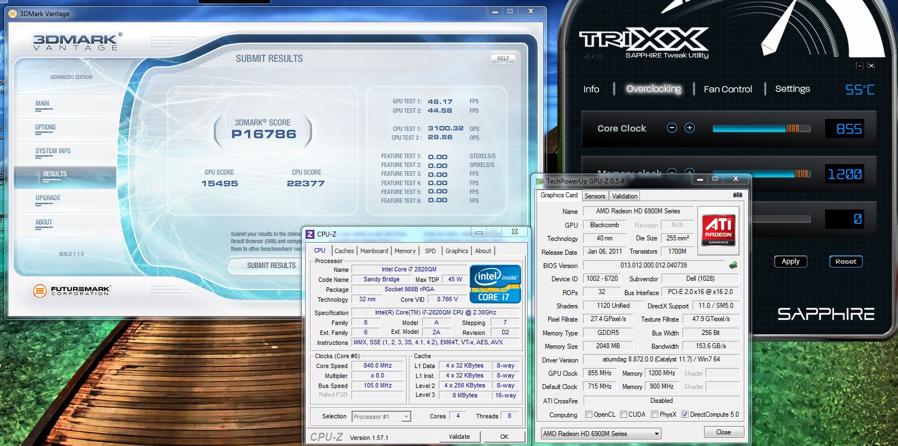Click the 3DMark Vantage title bar icon
This screenshot has width=898, height=446.
coord(13,13)
